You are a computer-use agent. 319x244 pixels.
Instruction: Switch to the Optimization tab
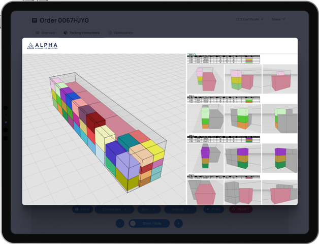[120, 33]
